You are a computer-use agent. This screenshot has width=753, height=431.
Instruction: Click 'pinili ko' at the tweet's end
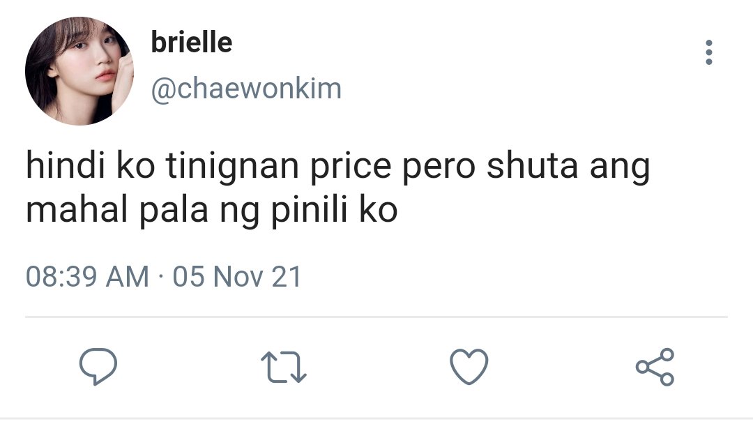(334, 211)
